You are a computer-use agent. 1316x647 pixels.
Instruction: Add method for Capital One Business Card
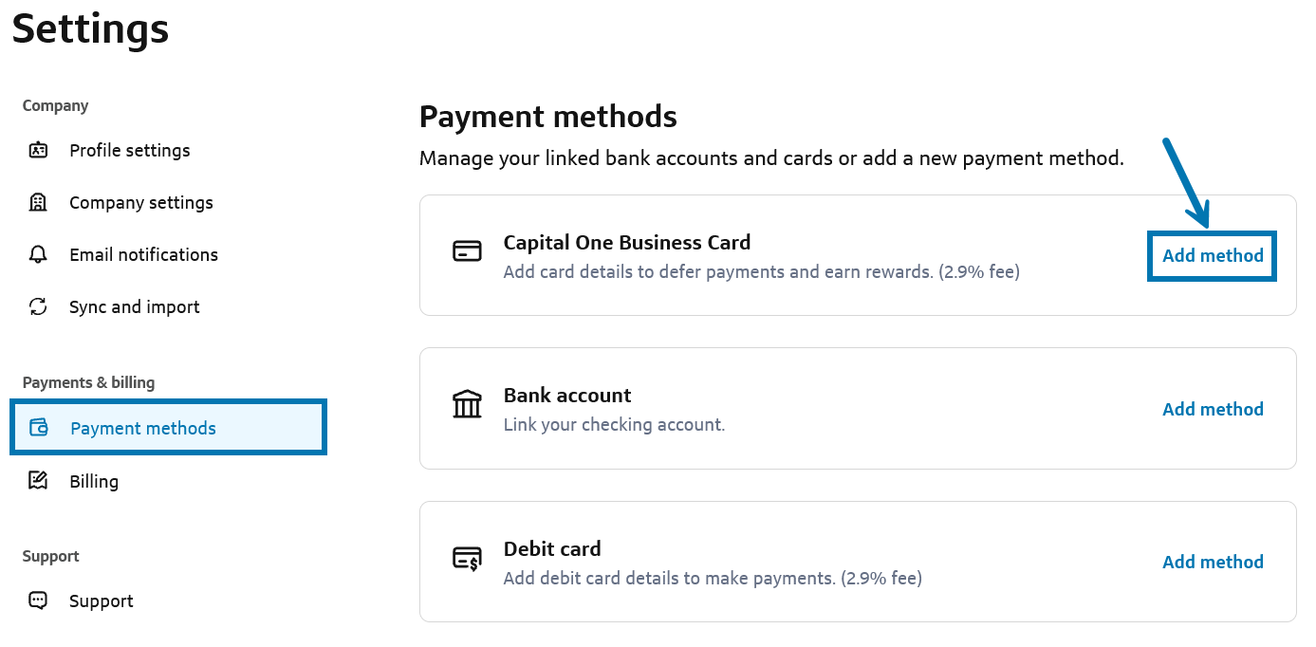click(1213, 256)
